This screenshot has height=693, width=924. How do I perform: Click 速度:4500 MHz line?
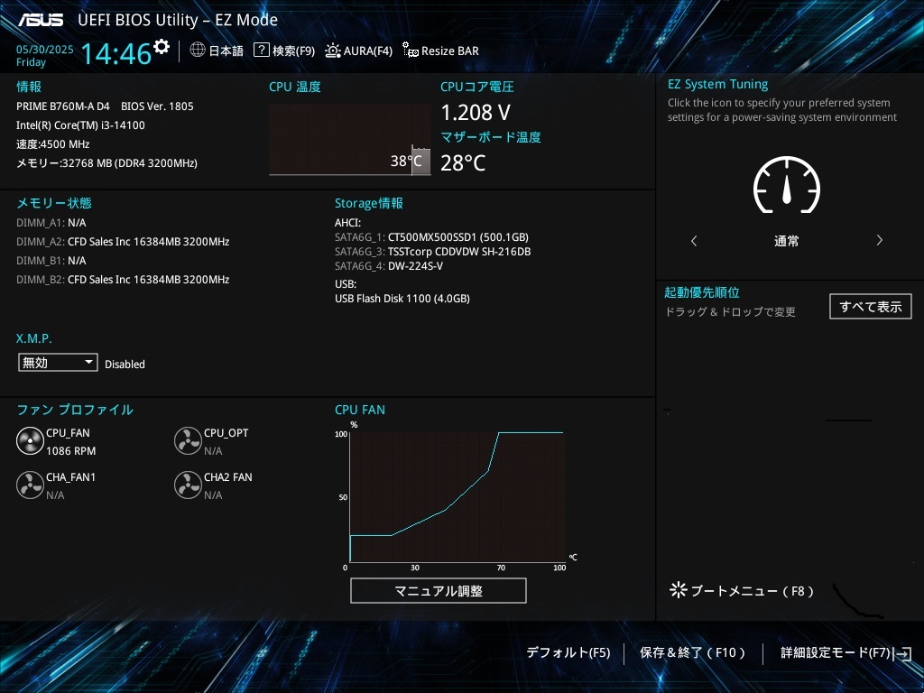pyautogui.click(x=53, y=144)
